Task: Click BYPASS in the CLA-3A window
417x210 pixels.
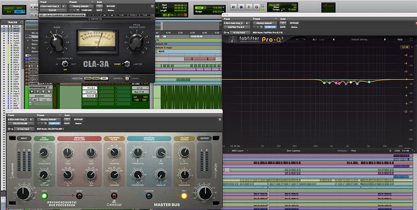Action: (111, 6)
